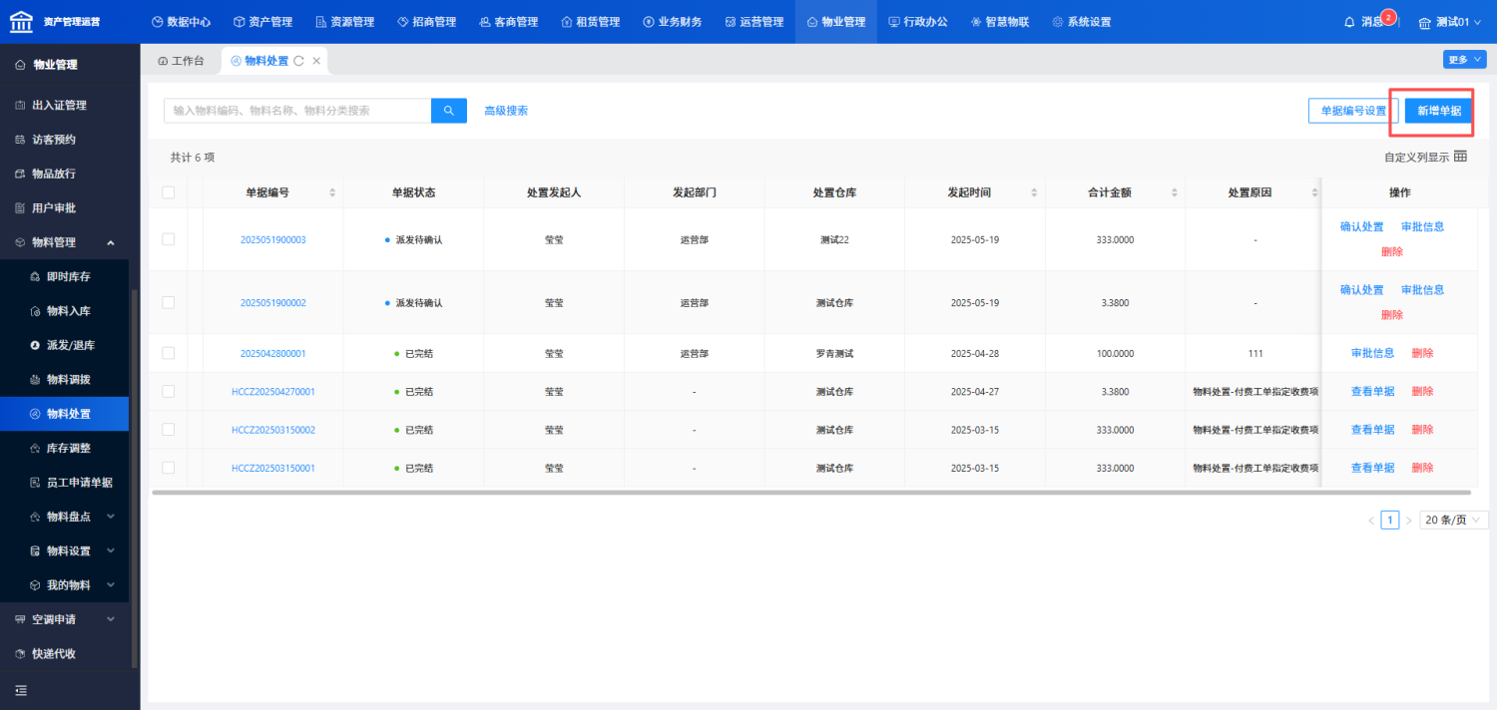This screenshot has width=1497, height=710.
Task: Sort by 单据编号 column sort arrows
Action: (x=332, y=192)
